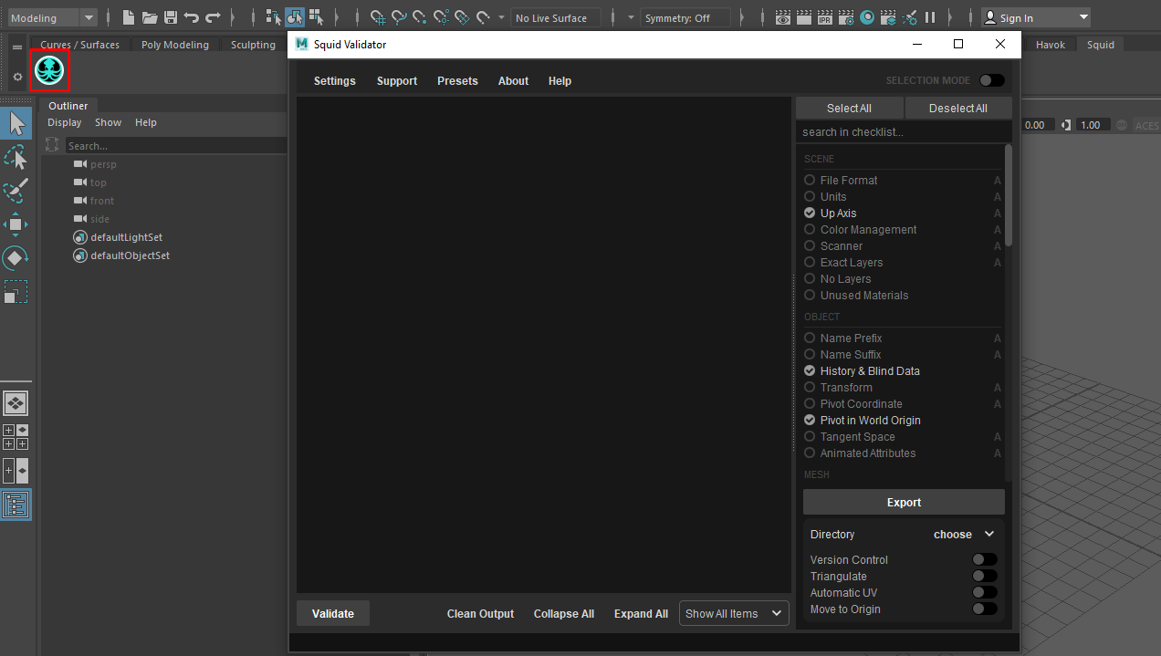The image size is (1161, 656).
Task: Open a scene with the folder icon
Action: 150,17
